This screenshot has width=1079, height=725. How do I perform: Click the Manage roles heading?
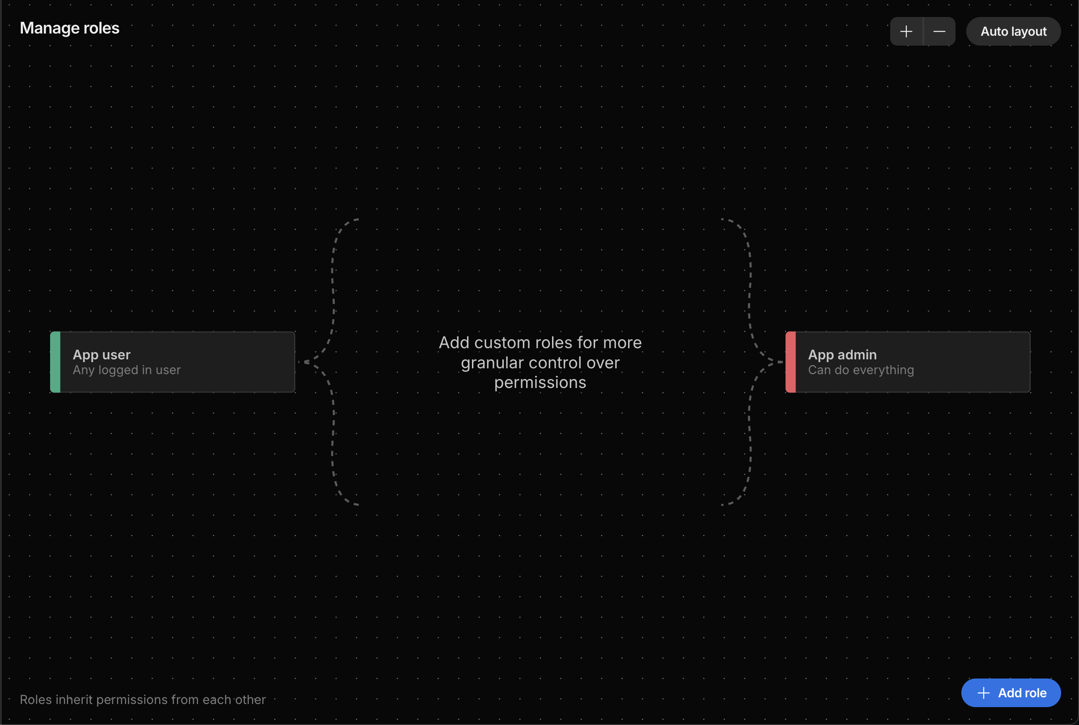click(69, 28)
